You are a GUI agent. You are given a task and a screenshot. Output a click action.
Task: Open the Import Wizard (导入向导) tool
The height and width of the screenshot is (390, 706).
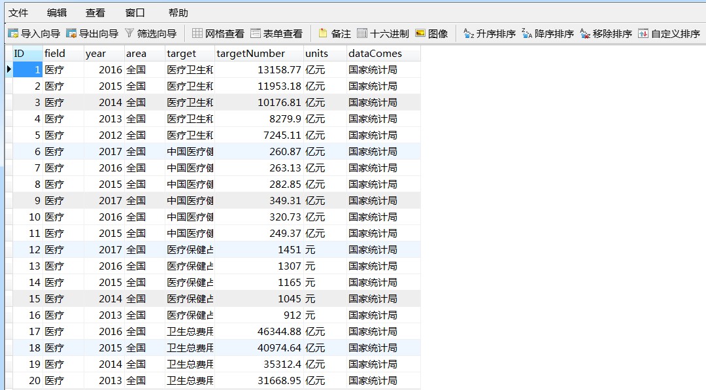34,33
